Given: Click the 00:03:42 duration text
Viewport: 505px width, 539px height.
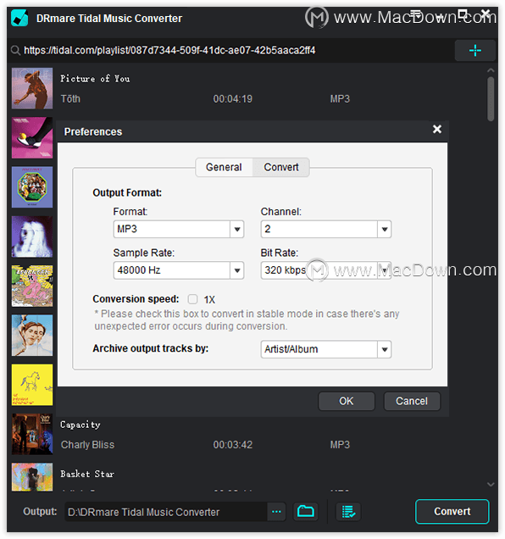Looking at the screenshot, I should click(x=233, y=445).
